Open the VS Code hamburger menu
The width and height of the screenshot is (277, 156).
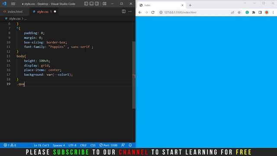(x=13, y=4)
